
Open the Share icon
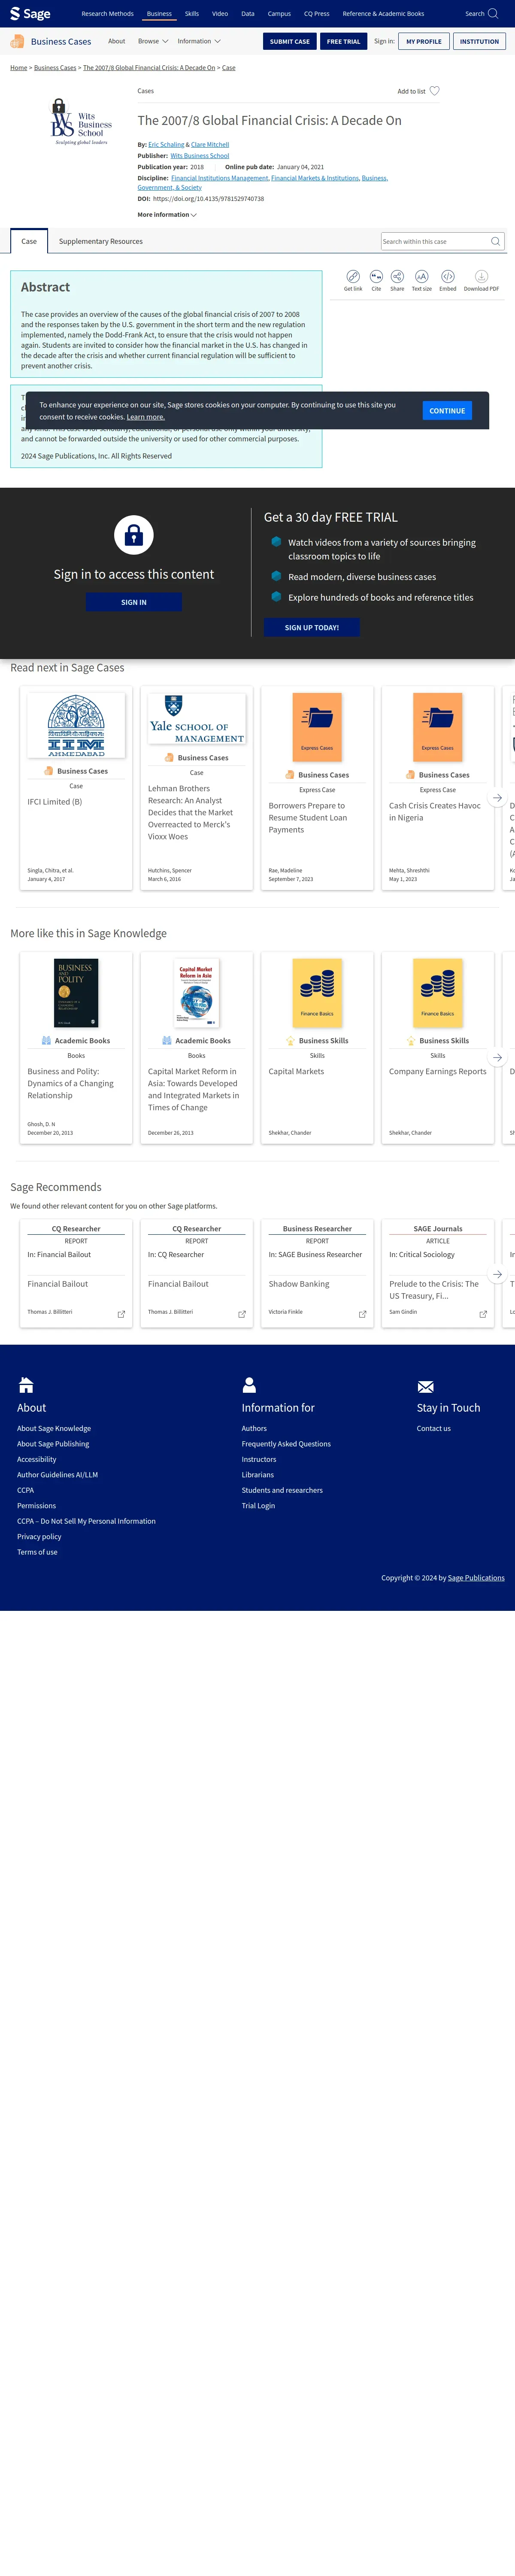397,277
